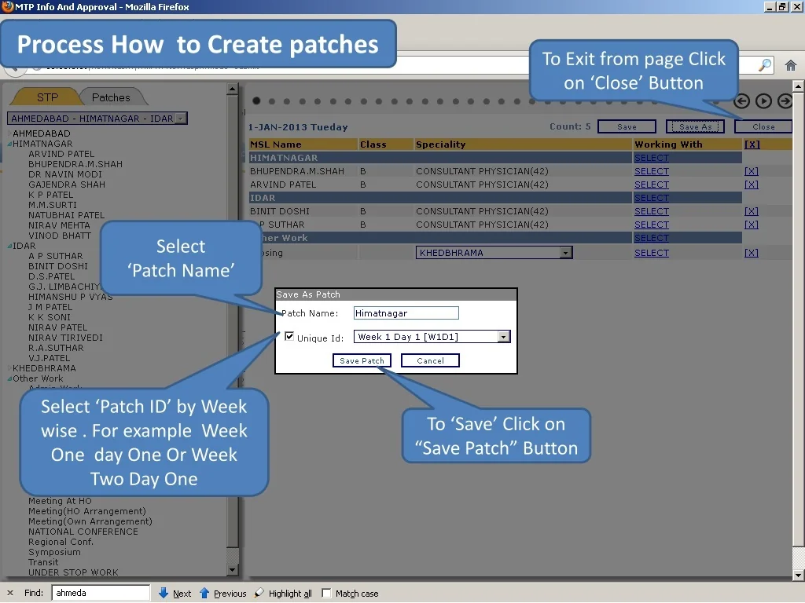The width and height of the screenshot is (805, 603).
Task: Open the Ahmedabad-Himatnagar-Idar route dropdown
Action: [181, 119]
